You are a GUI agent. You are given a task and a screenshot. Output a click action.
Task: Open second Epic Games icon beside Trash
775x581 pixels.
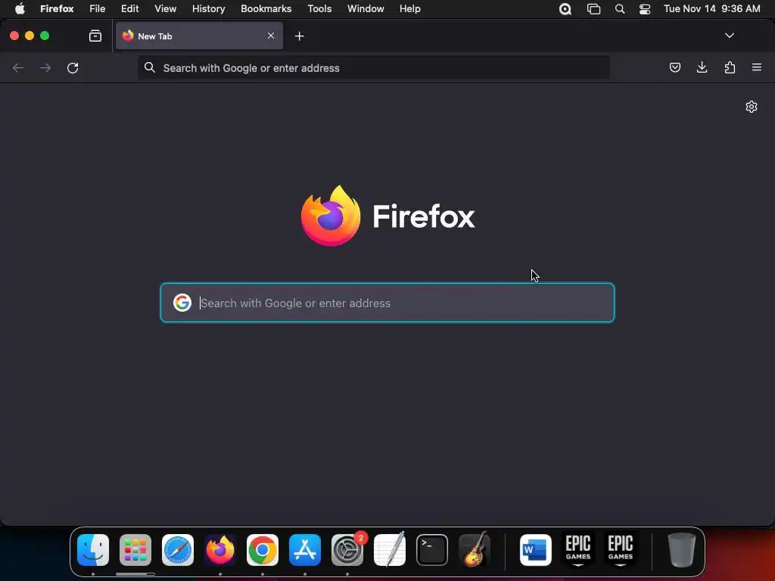(x=621, y=550)
